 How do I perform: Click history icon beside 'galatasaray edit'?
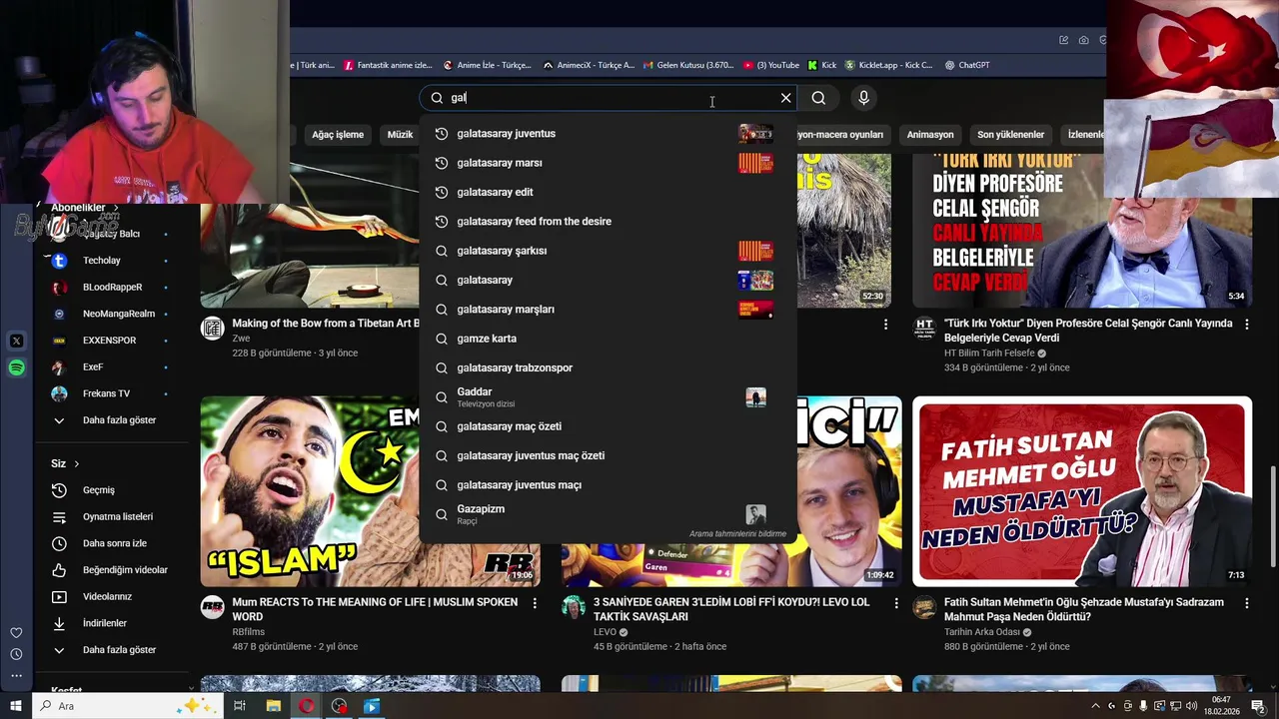click(441, 192)
